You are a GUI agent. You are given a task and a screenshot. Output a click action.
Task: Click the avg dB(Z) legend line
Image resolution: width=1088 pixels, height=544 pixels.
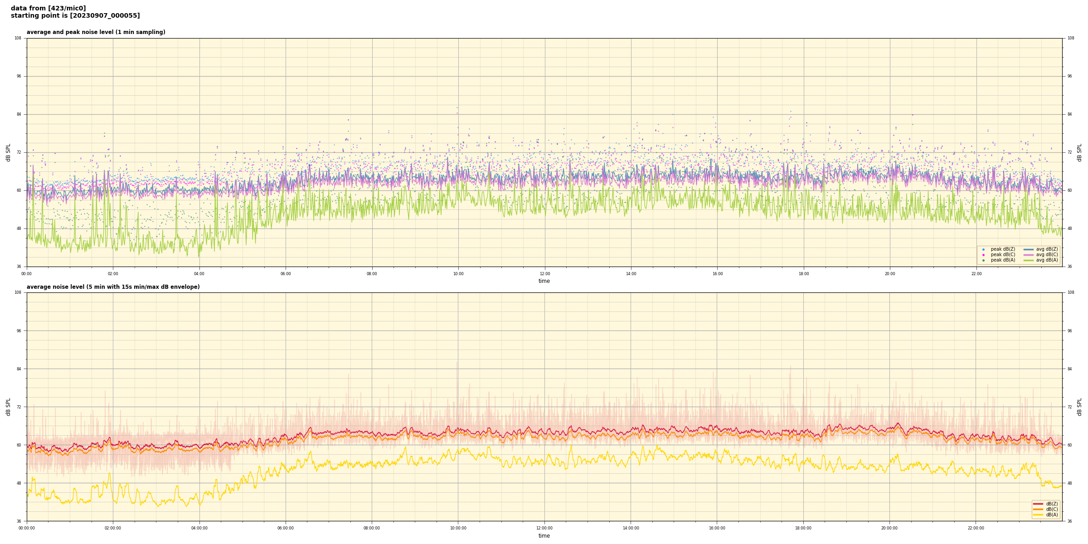point(1029,249)
